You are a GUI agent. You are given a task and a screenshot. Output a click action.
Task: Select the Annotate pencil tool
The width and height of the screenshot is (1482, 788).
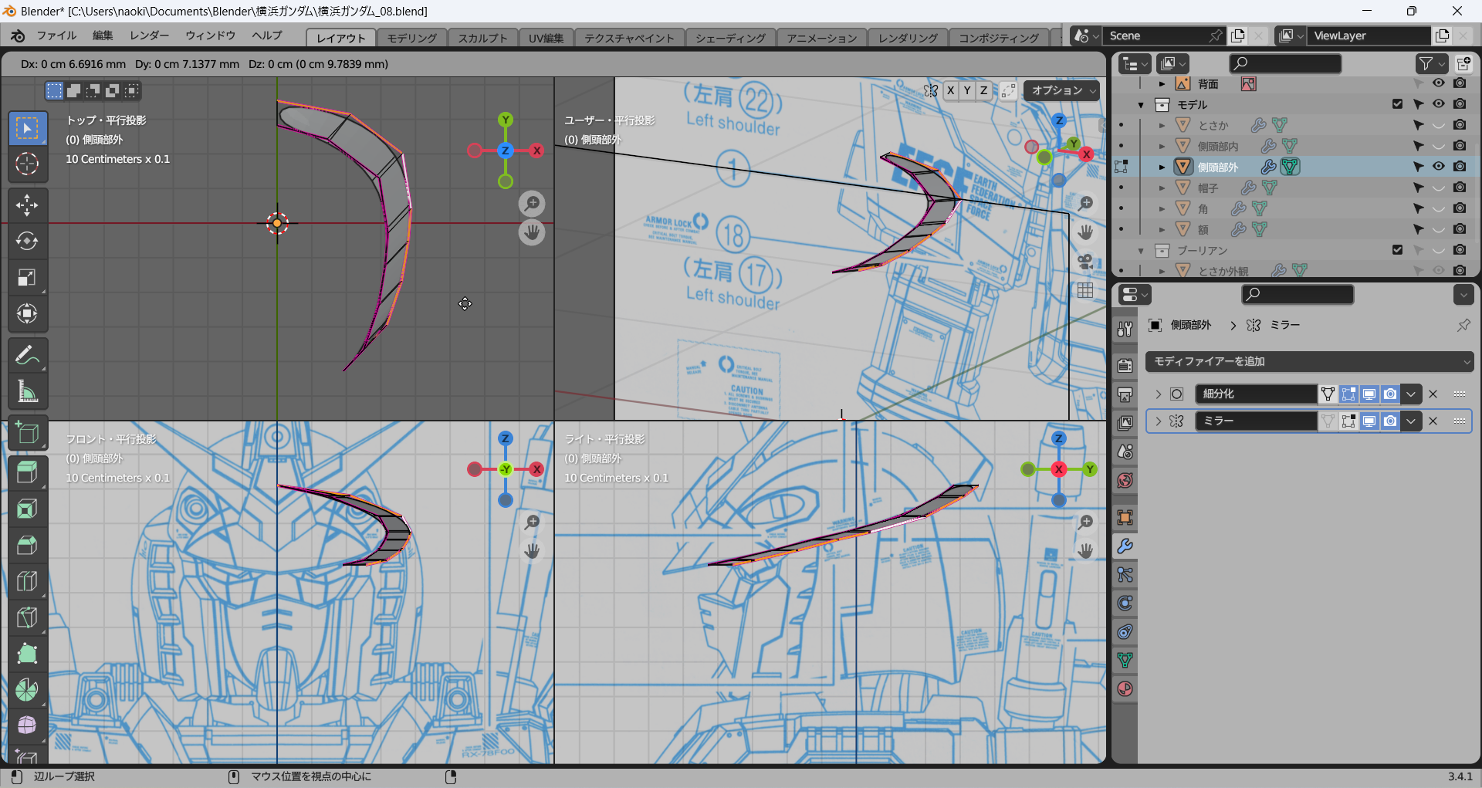click(27, 356)
